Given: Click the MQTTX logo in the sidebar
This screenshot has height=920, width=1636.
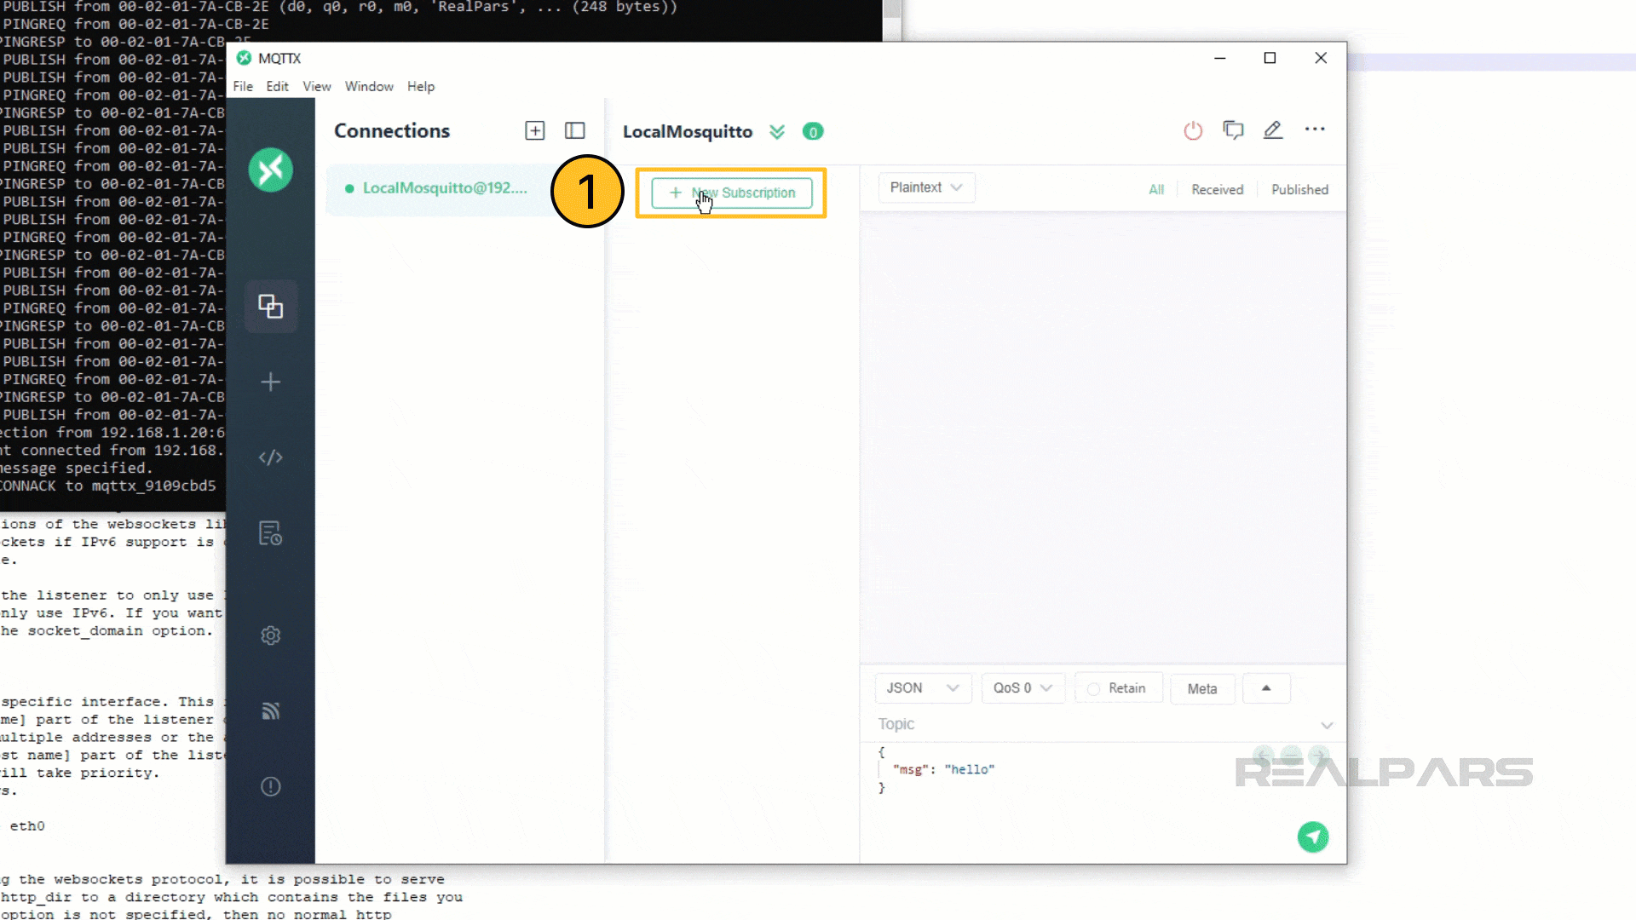Looking at the screenshot, I should 271,170.
